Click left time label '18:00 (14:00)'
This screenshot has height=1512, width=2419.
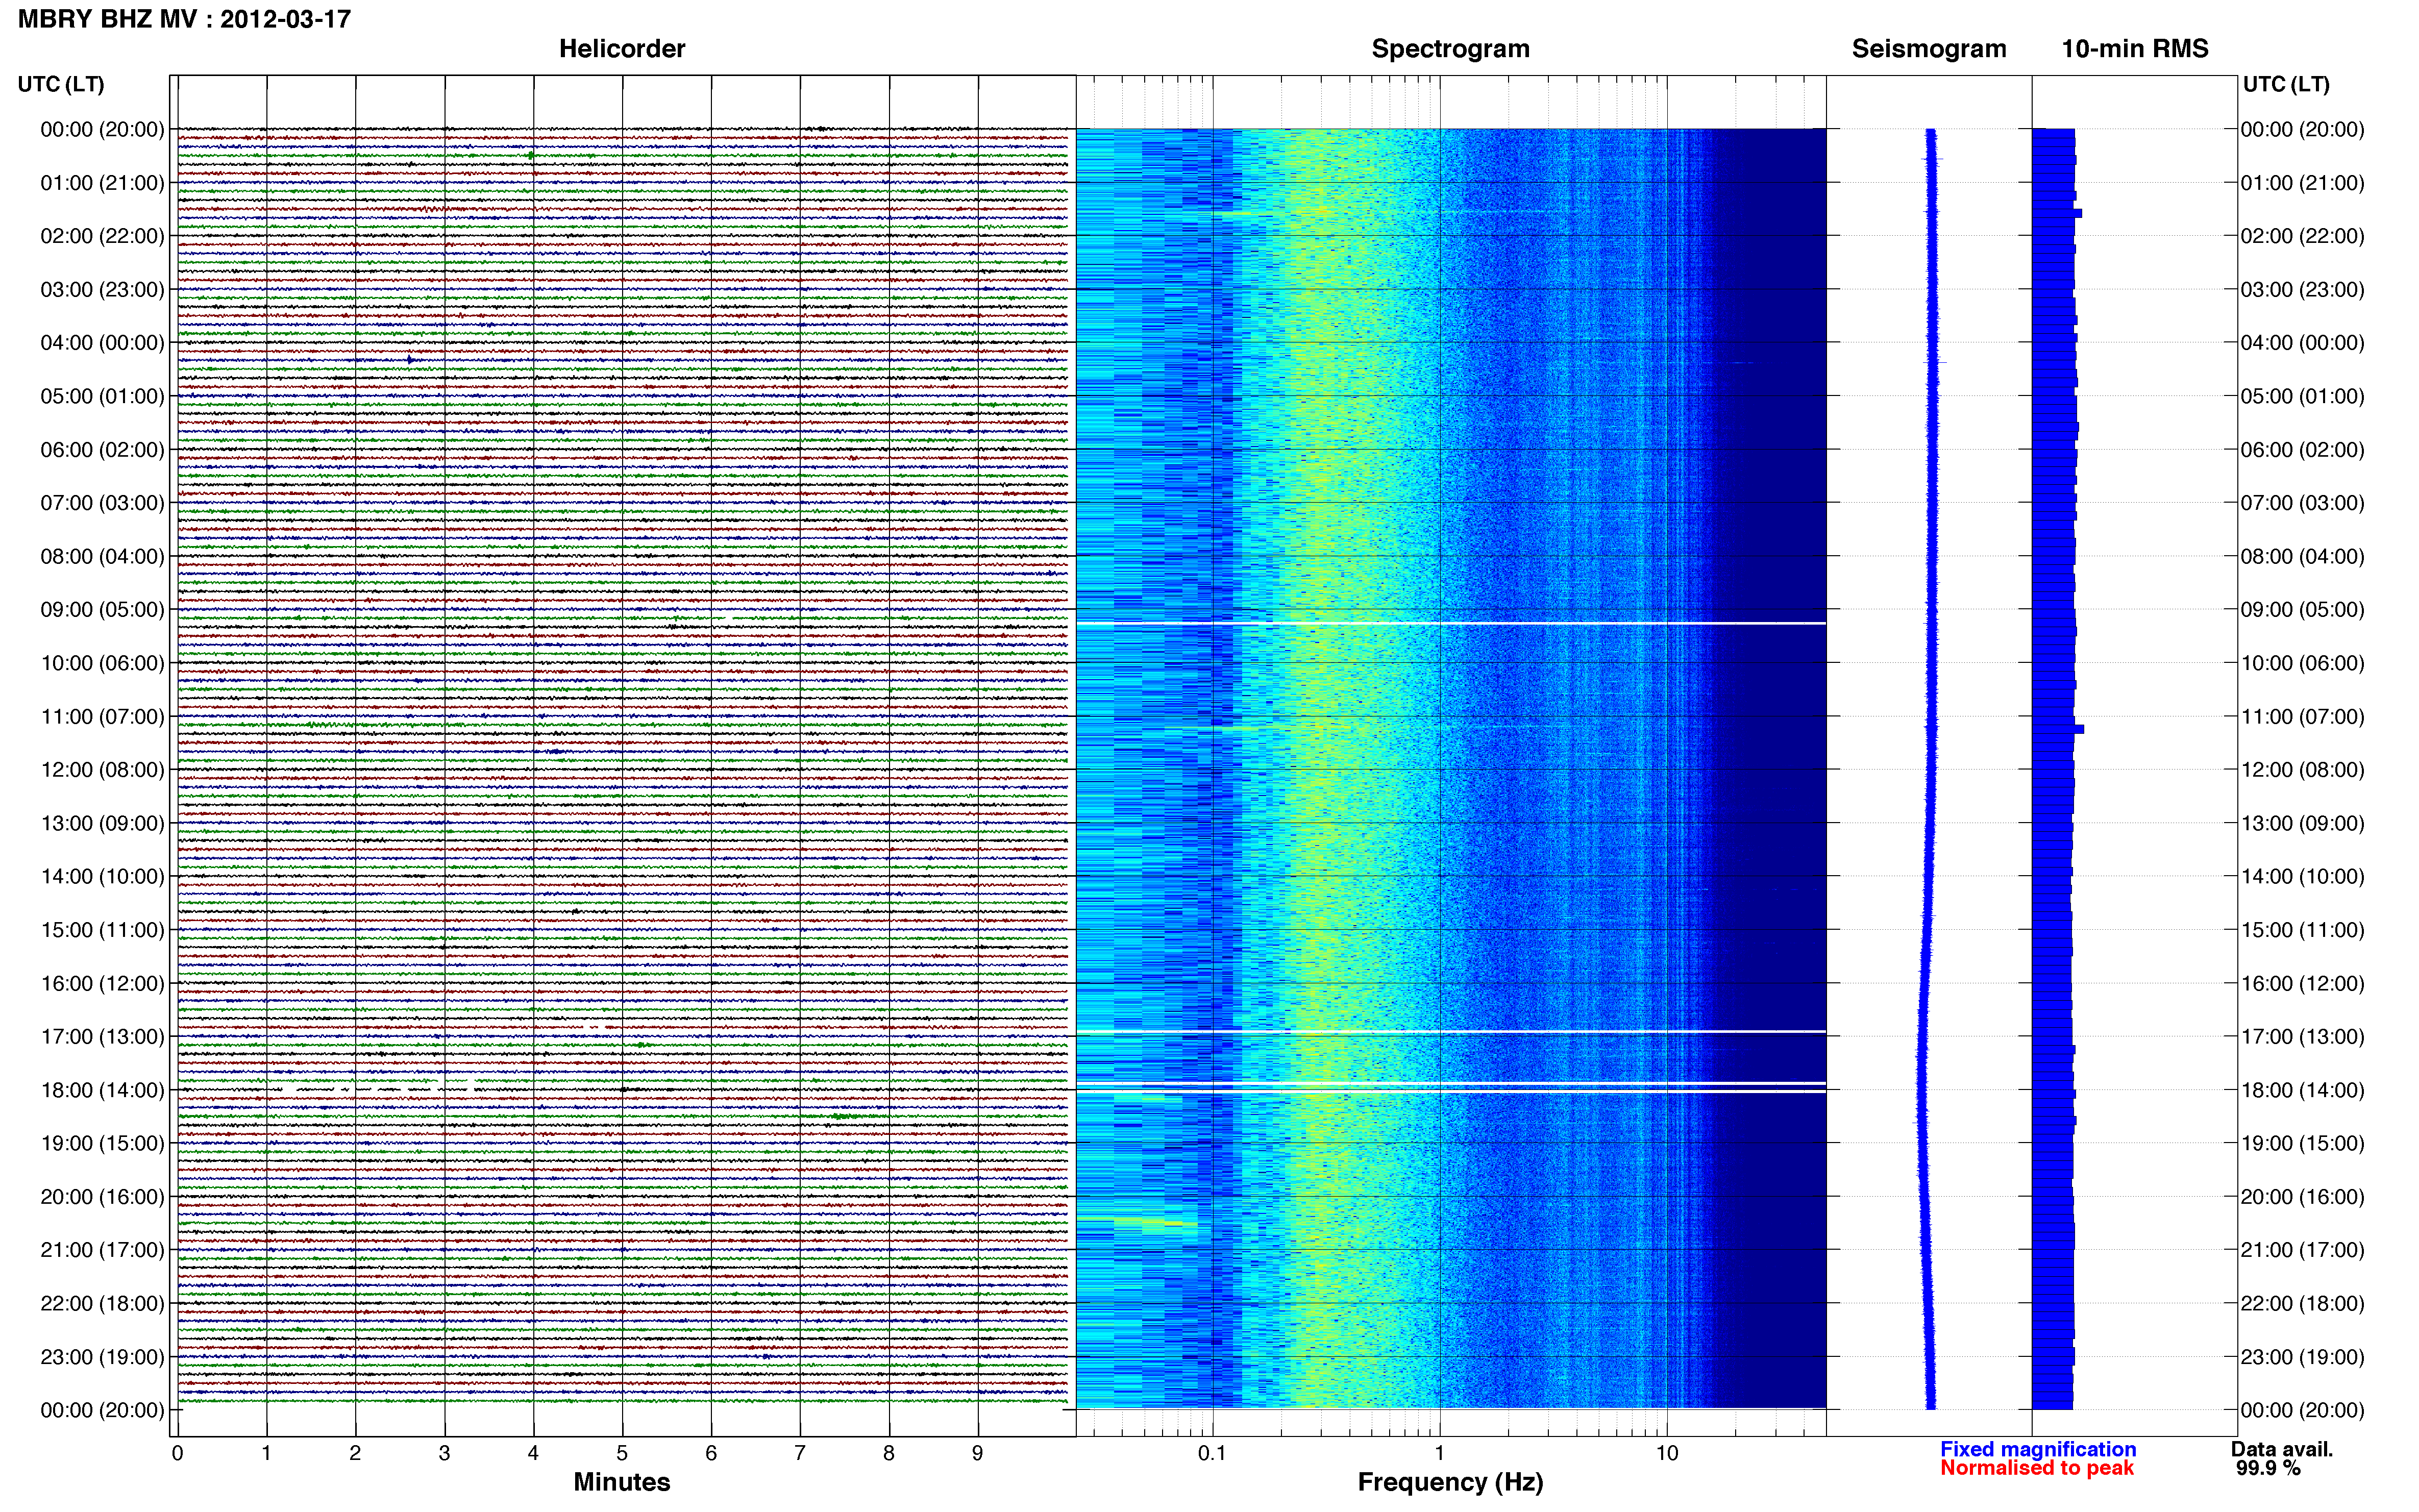tap(102, 1090)
